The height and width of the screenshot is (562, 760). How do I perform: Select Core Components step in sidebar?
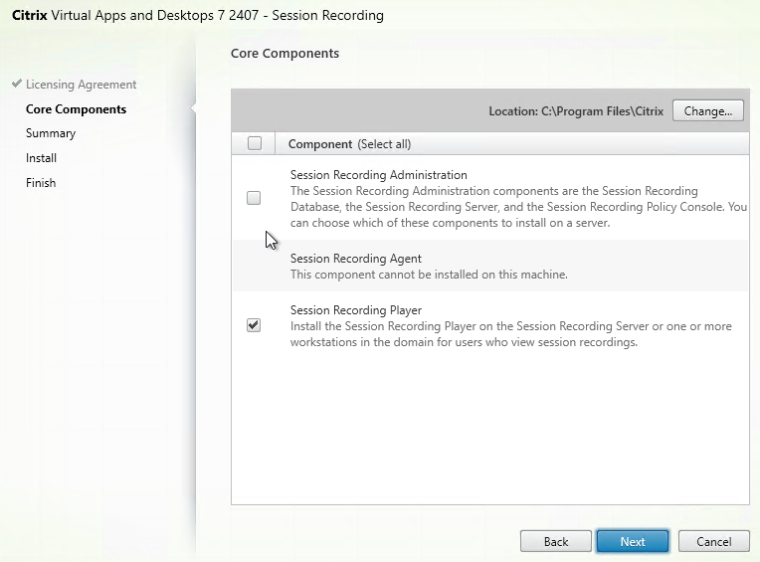tap(76, 109)
